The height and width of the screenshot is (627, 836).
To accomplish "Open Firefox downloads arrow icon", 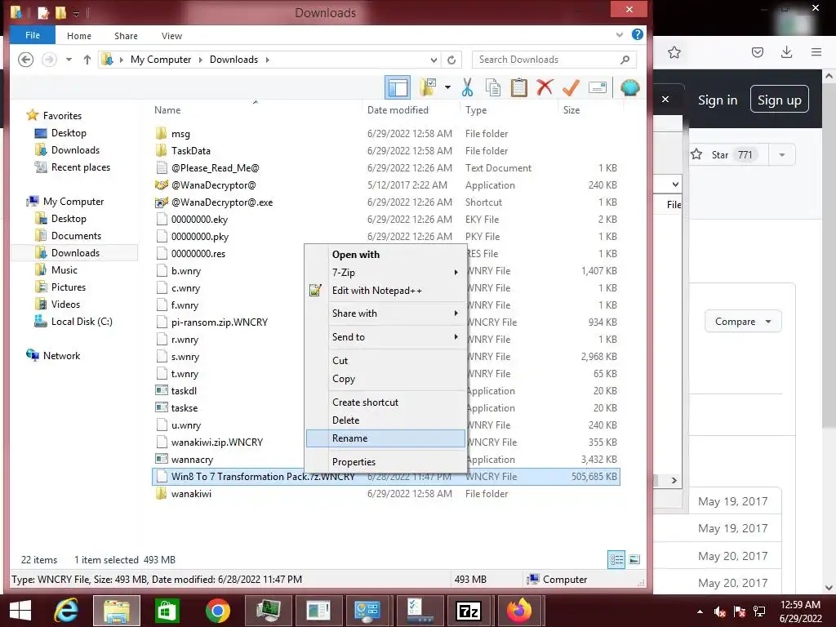I will tap(786, 52).
